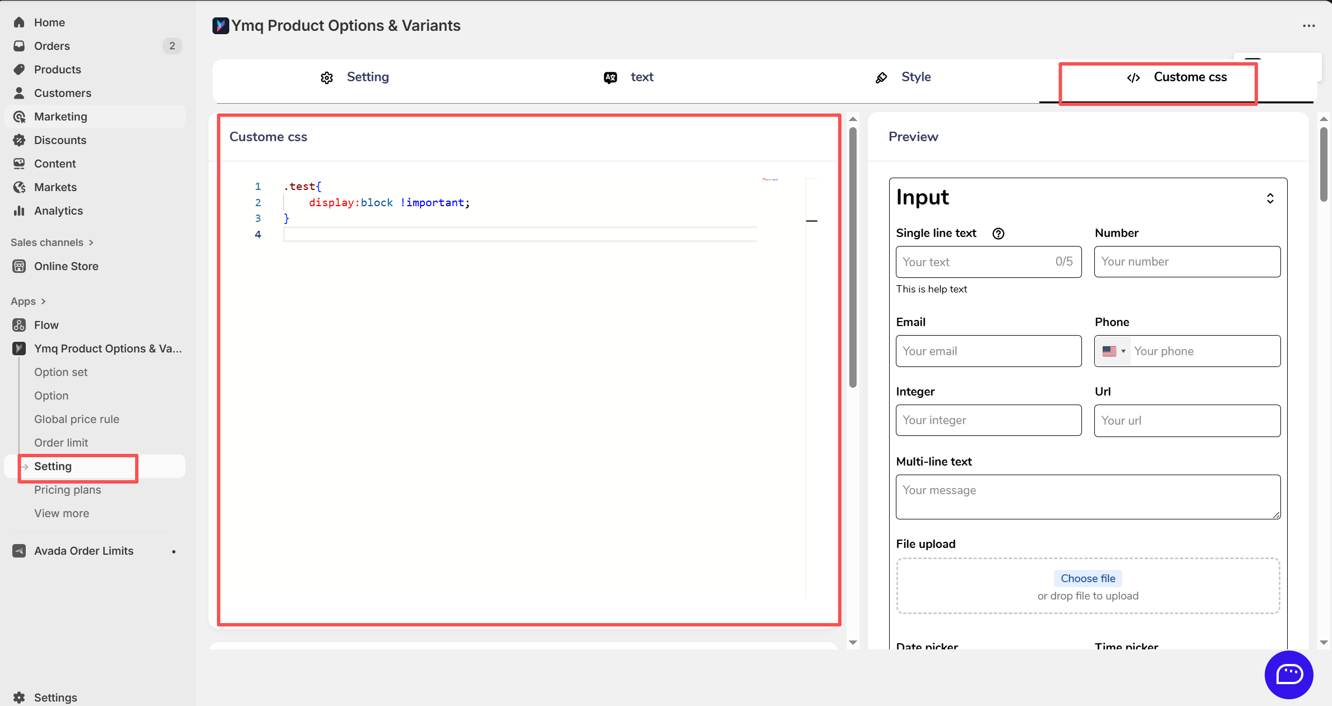This screenshot has height=706, width=1332.
Task: Open the phone country flag dropdown
Action: (1113, 351)
